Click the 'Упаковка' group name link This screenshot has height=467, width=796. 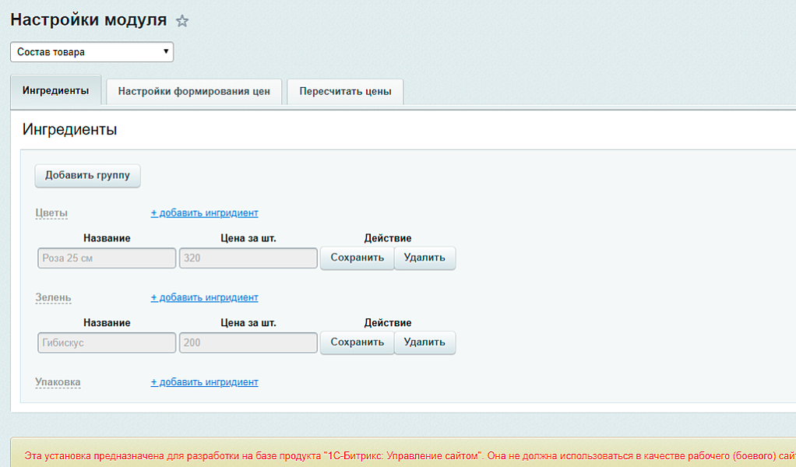58,381
